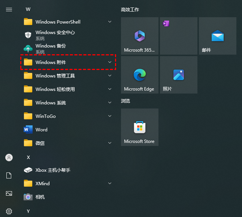Click the 高效工作 tile group title
This screenshot has width=242, height=217.
coord(130,10)
